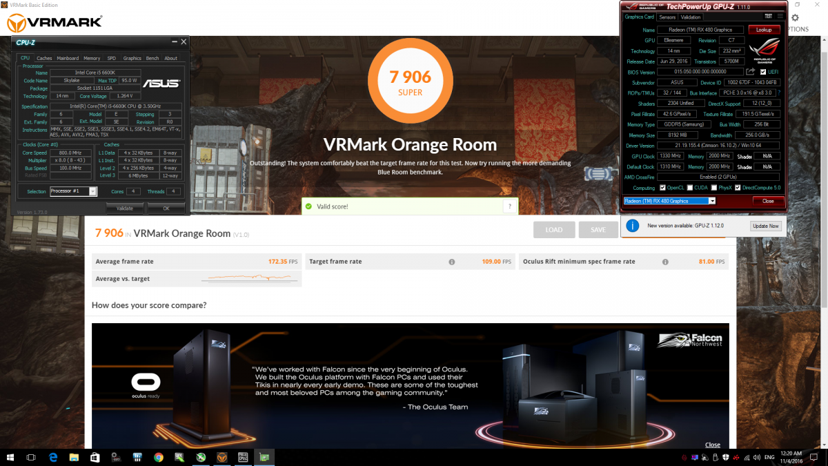Image resolution: width=828 pixels, height=466 pixels.
Task: Switch to the Mainboard tab in CPU-Z
Action: tap(68, 59)
